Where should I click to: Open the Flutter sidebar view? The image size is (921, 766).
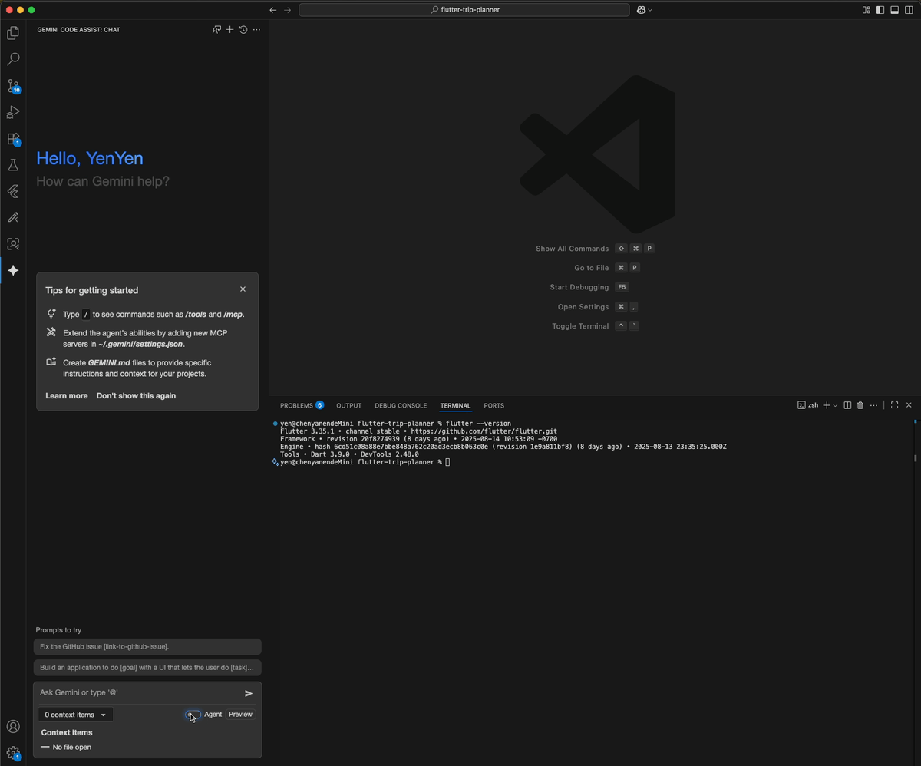13,191
